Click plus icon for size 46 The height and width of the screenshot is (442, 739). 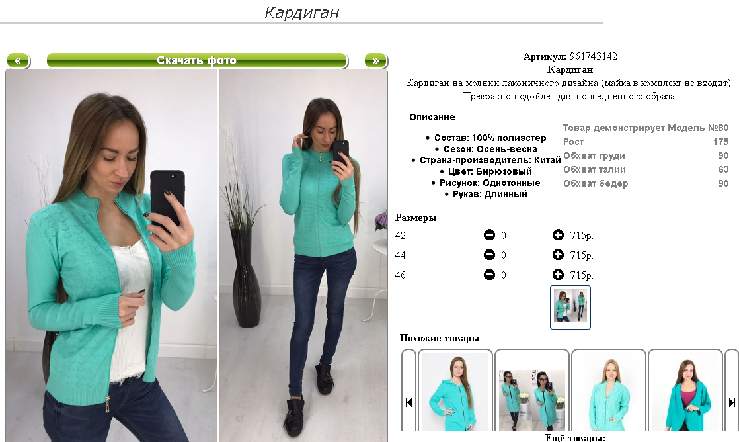tap(558, 275)
